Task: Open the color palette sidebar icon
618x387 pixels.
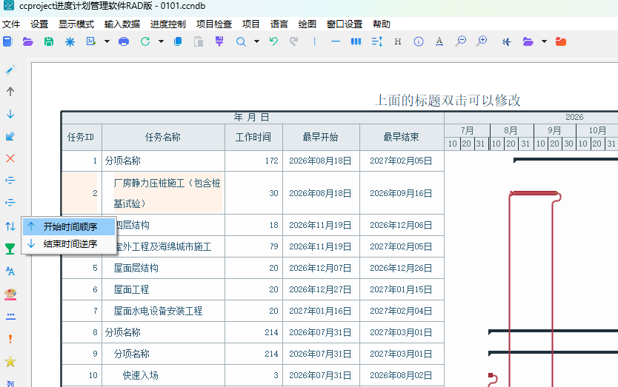Action: [10, 294]
